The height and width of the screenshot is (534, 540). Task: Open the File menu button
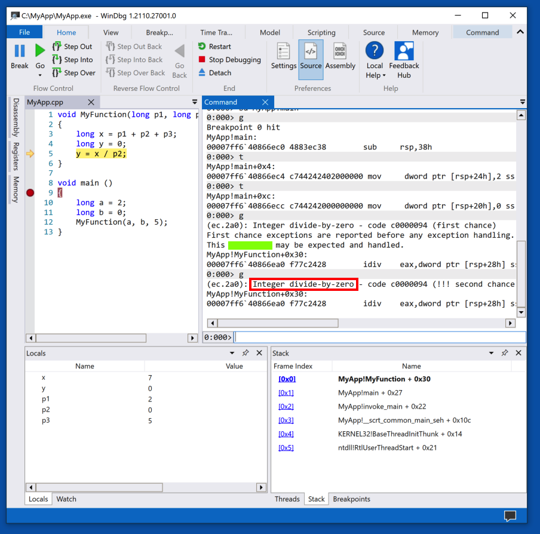[x=24, y=32]
